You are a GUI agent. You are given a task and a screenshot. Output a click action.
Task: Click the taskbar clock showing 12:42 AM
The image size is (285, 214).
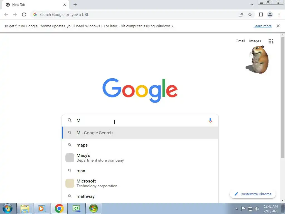(271, 208)
